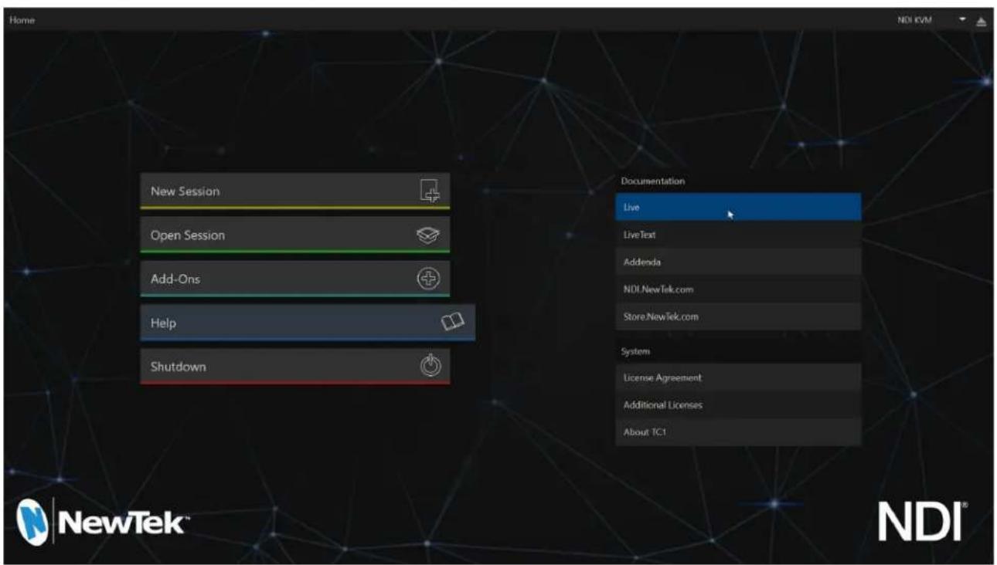This screenshot has height=565, width=997.
Task: Click the Help open book icon
Action: tap(453, 322)
